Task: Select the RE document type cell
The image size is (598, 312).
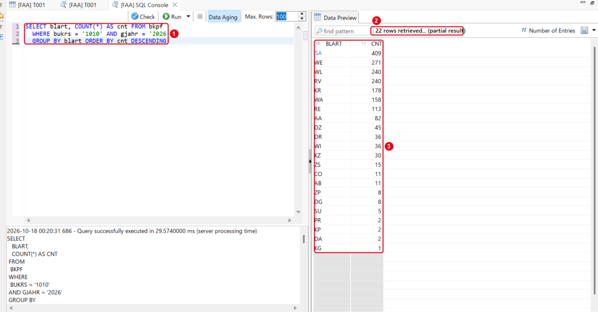Action: 332,109
